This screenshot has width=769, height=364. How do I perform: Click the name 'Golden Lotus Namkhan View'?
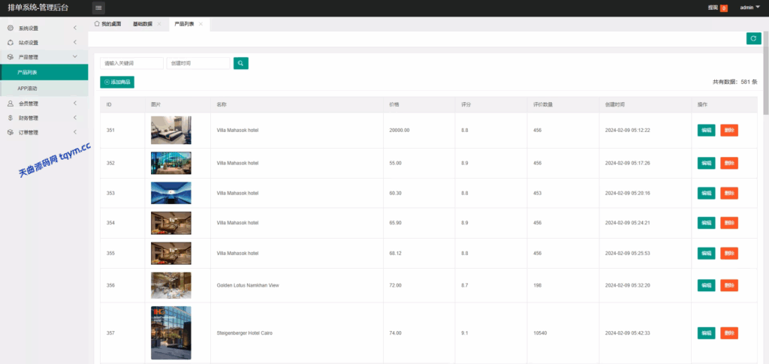coord(248,285)
